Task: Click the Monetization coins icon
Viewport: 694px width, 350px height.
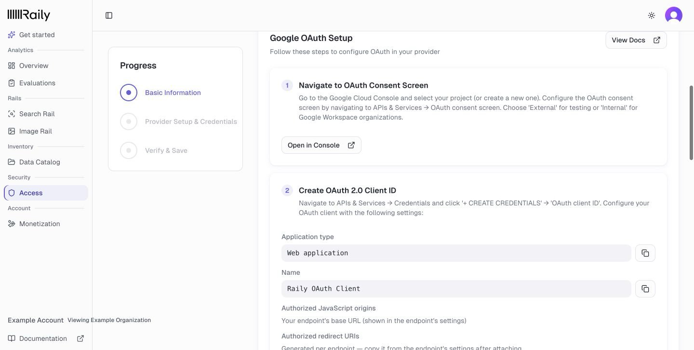Action: point(12,224)
